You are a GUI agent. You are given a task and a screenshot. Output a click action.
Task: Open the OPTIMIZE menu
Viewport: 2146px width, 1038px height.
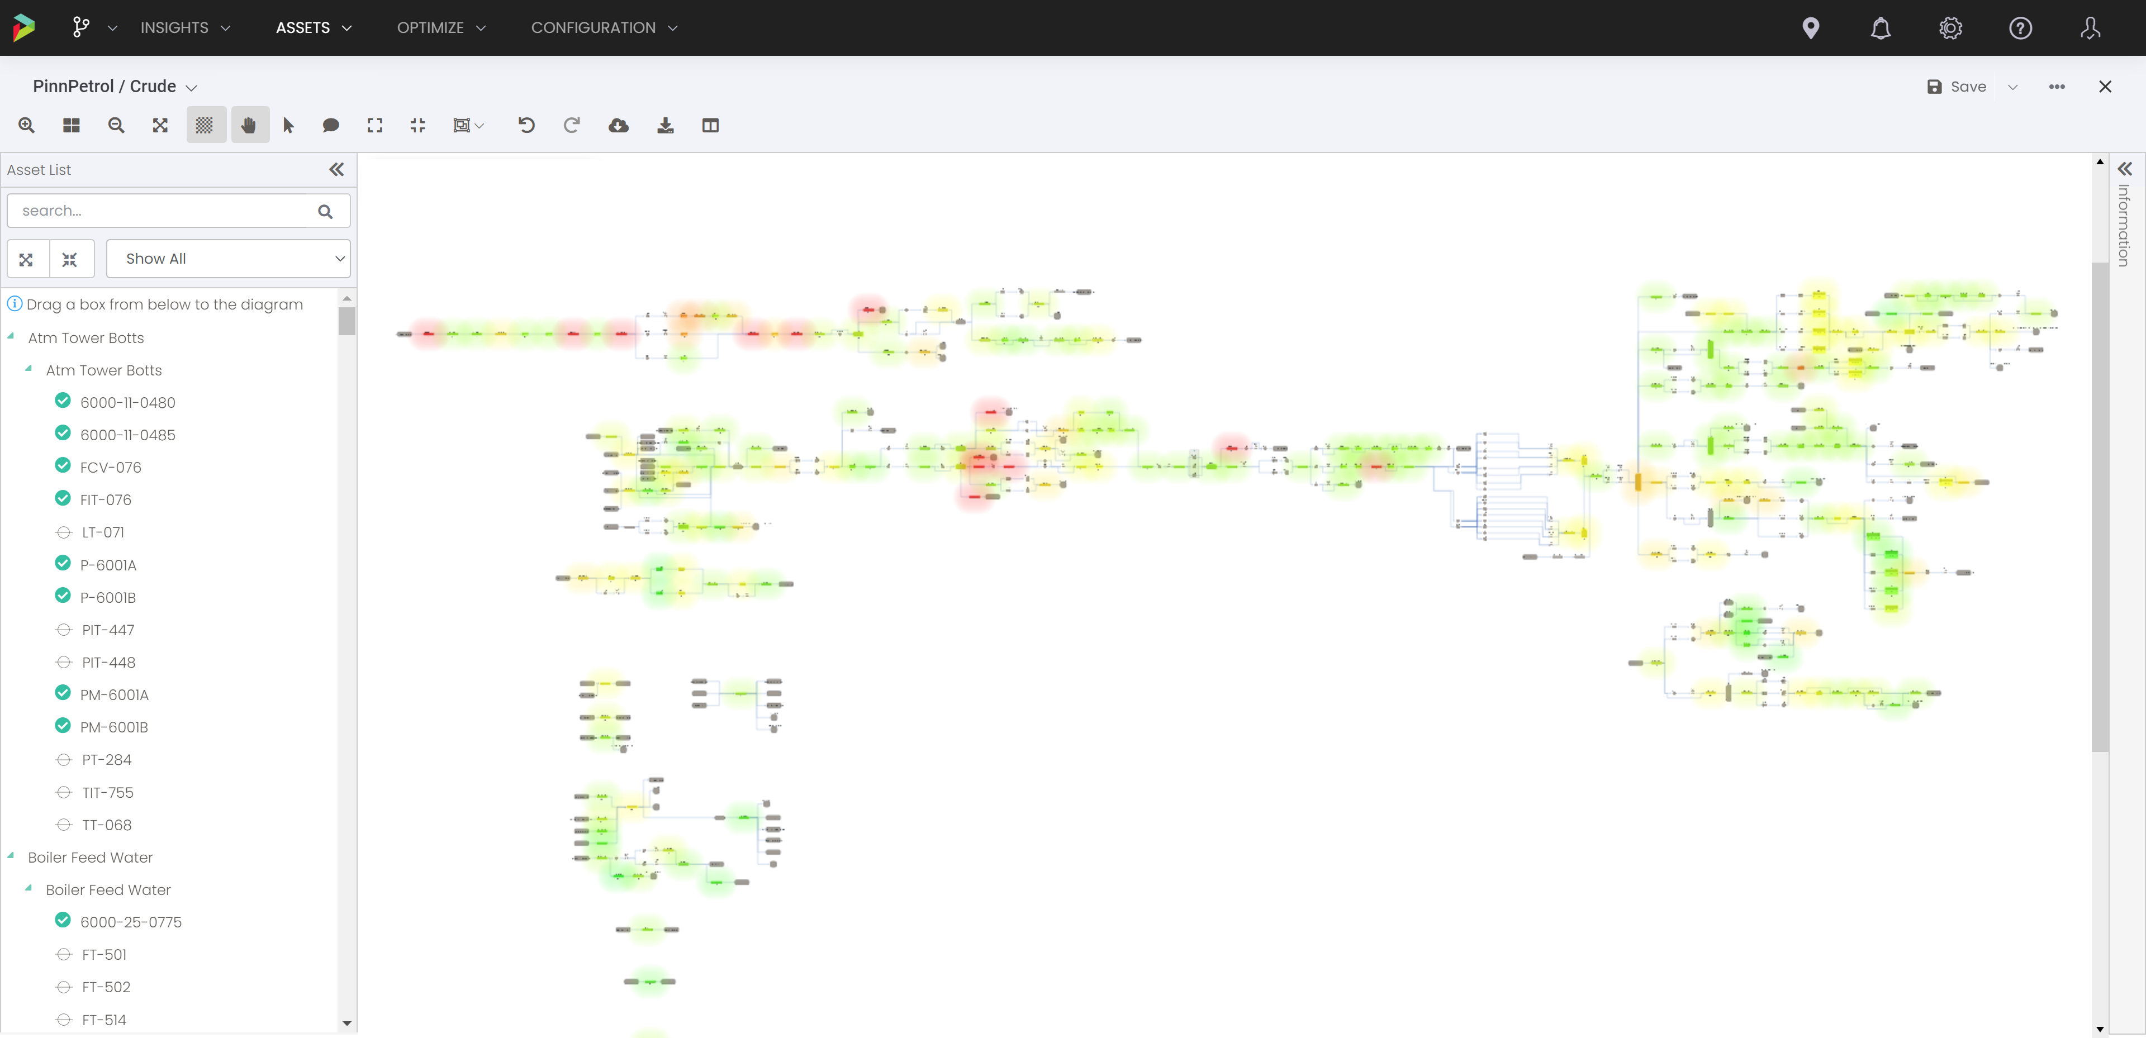point(441,27)
